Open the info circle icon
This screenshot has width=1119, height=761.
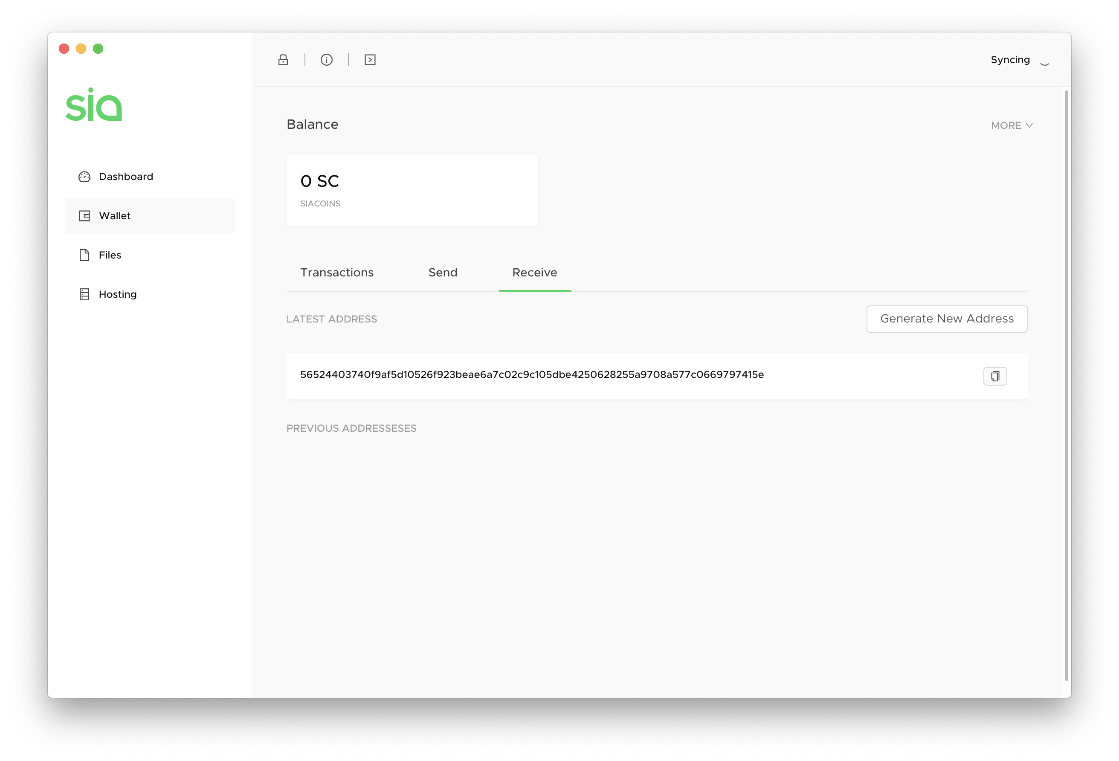point(327,60)
